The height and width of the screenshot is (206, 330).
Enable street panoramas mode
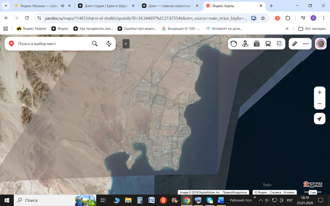click(x=245, y=44)
